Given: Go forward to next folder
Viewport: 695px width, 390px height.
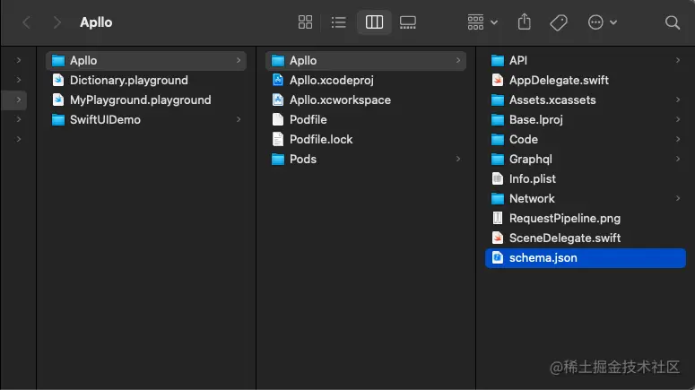Looking at the screenshot, I should tap(57, 22).
